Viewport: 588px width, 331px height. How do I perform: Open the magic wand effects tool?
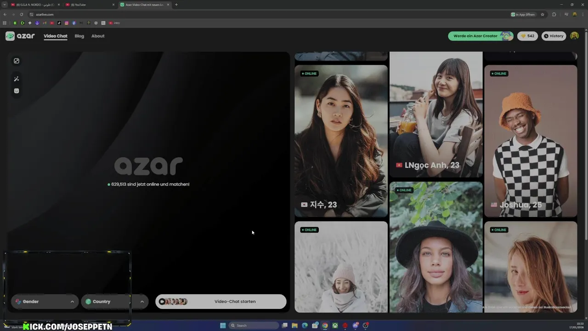tap(17, 79)
